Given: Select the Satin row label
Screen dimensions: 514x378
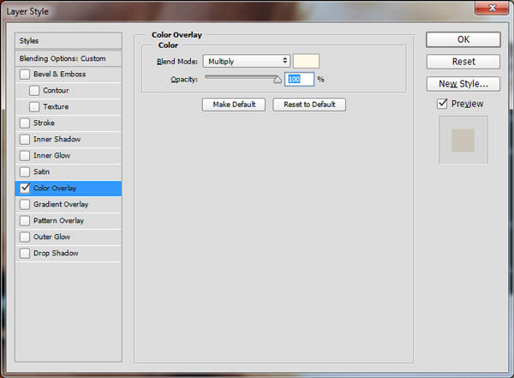Looking at the screenshot, I should [42, 171].
